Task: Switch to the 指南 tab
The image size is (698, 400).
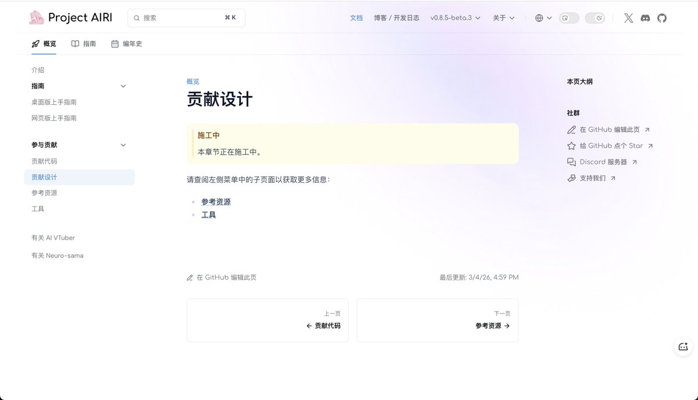Action: click(84, 44)
